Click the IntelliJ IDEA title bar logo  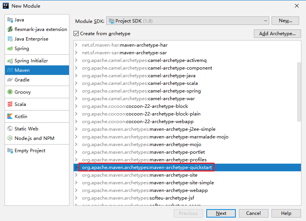[6, 6]
